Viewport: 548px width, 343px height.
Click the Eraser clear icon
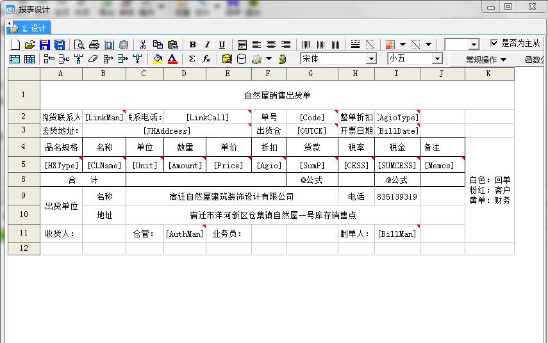pos(93,59)
